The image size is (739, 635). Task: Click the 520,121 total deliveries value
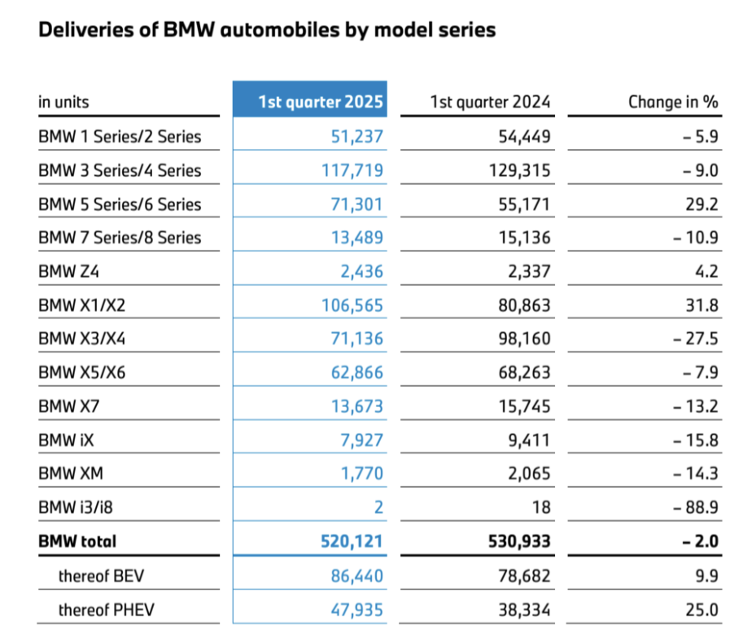click(x=352, y=541)
